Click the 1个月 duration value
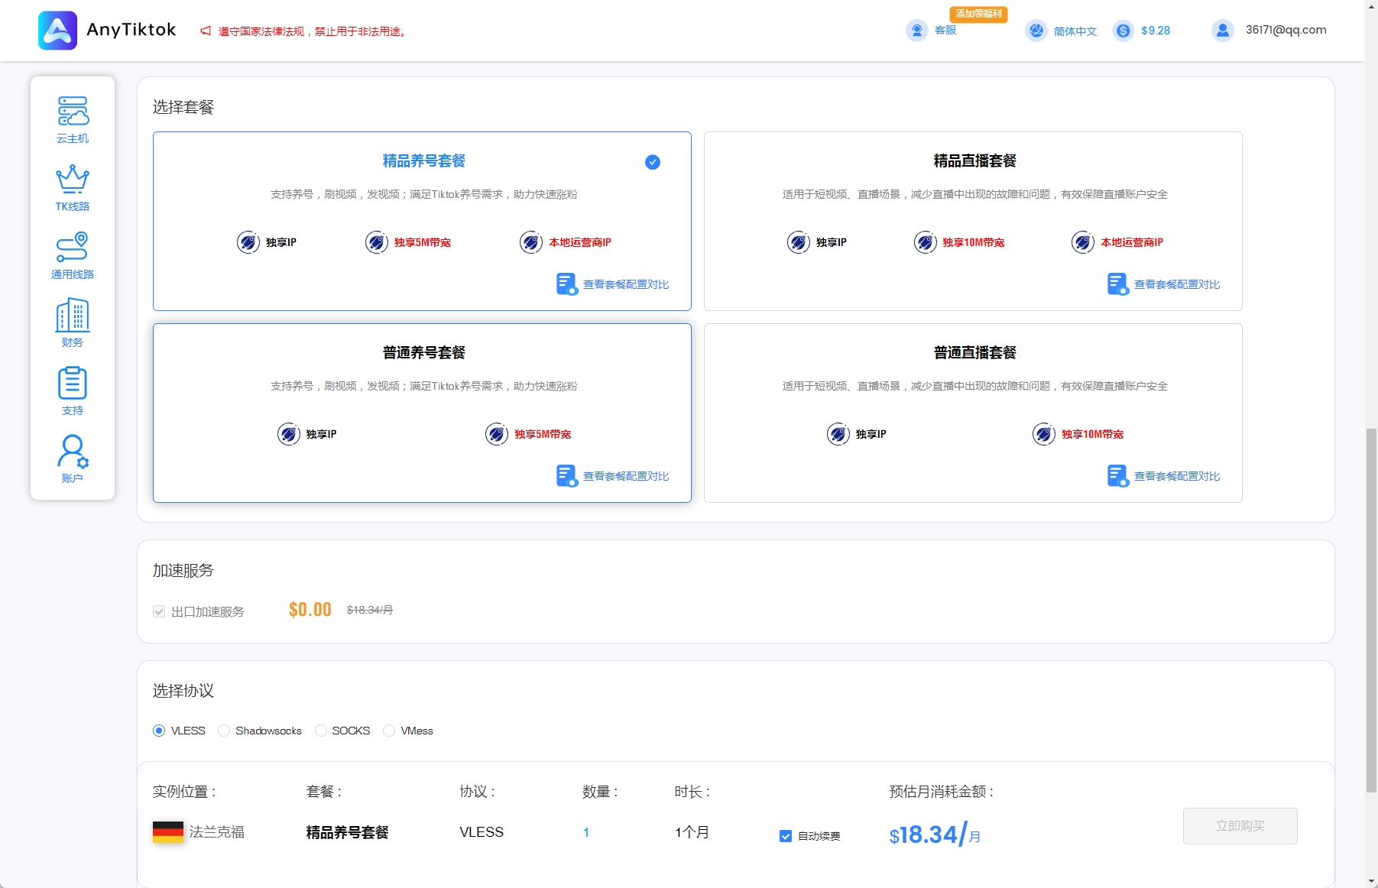This screenshot has height=888, width=1378. point(692,832)
